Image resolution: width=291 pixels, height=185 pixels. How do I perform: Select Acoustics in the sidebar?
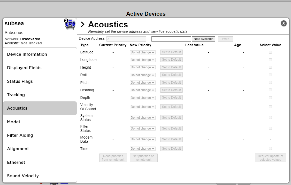pos(40,108)
